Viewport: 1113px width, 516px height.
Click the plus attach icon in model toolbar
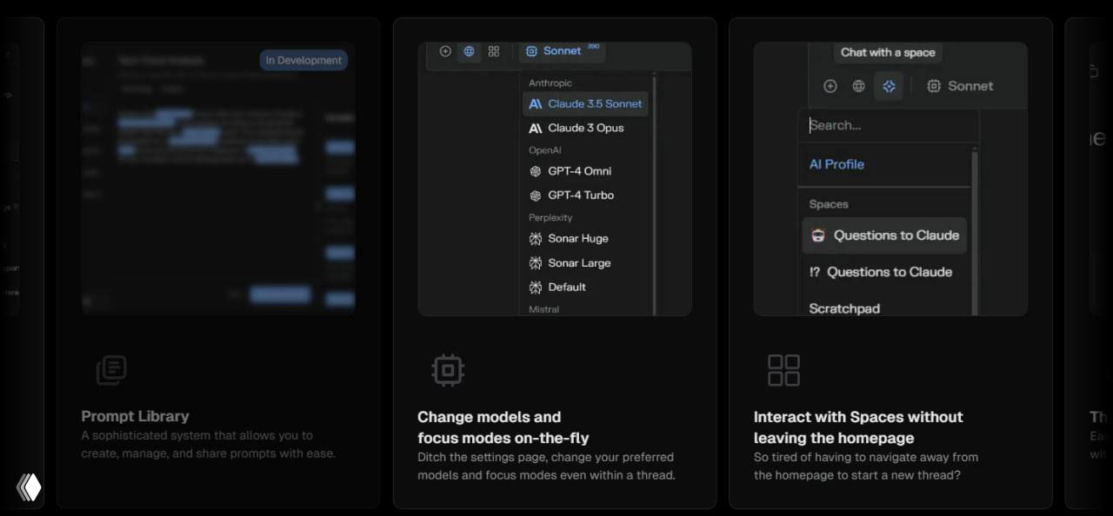[x=445, y=51]
